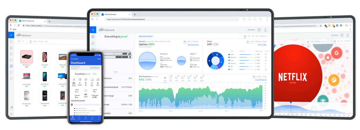Open the apps grid icon in center window
360x130 pixels.
pyautogui.click(x=259, y=30)
